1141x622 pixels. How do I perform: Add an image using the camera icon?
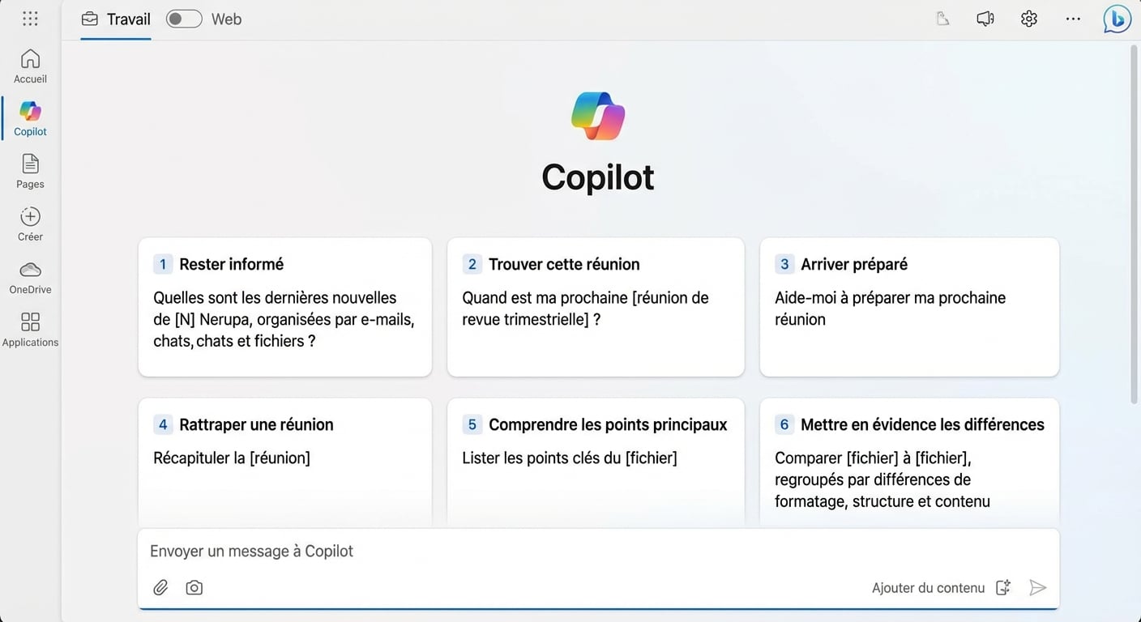(x=194, y=587)
